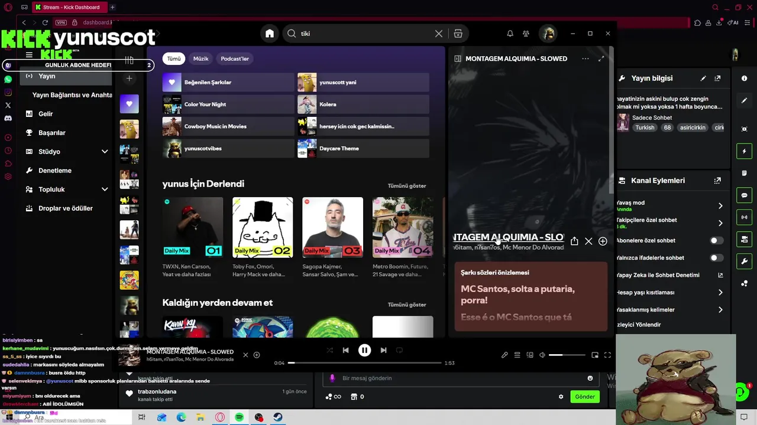Open the chat bubble icon in right rail
This screenshot has width=757, height=425.
pyautogui.click(x=744, y=195)
